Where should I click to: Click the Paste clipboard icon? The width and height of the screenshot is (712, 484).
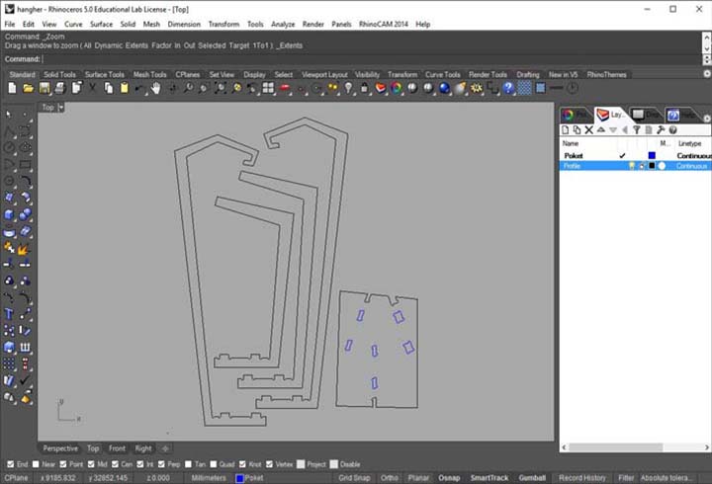tap(124, 88)
